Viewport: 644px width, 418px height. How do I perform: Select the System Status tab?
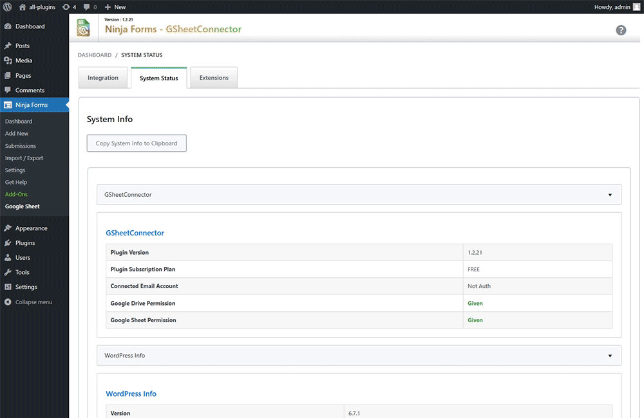click(x=159, y=78)
